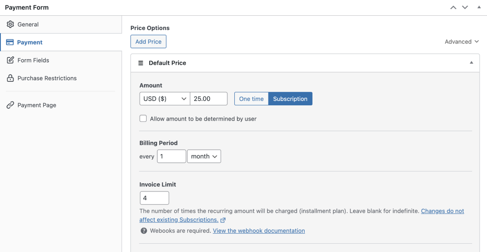This screenshot has height=252, width=487.
Task: Click the Payment credit card icon
Action: point(10,42)
